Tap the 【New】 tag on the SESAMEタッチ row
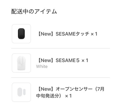121x111 pixels. (46, 34)
